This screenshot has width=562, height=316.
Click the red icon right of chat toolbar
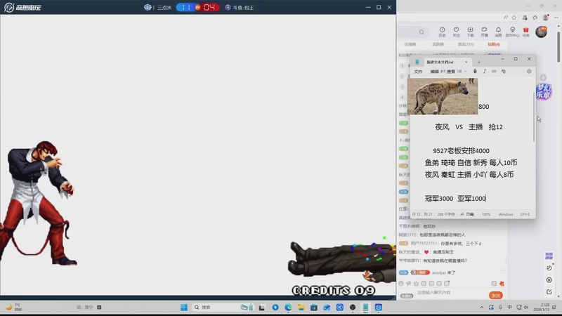pos(502,284)
